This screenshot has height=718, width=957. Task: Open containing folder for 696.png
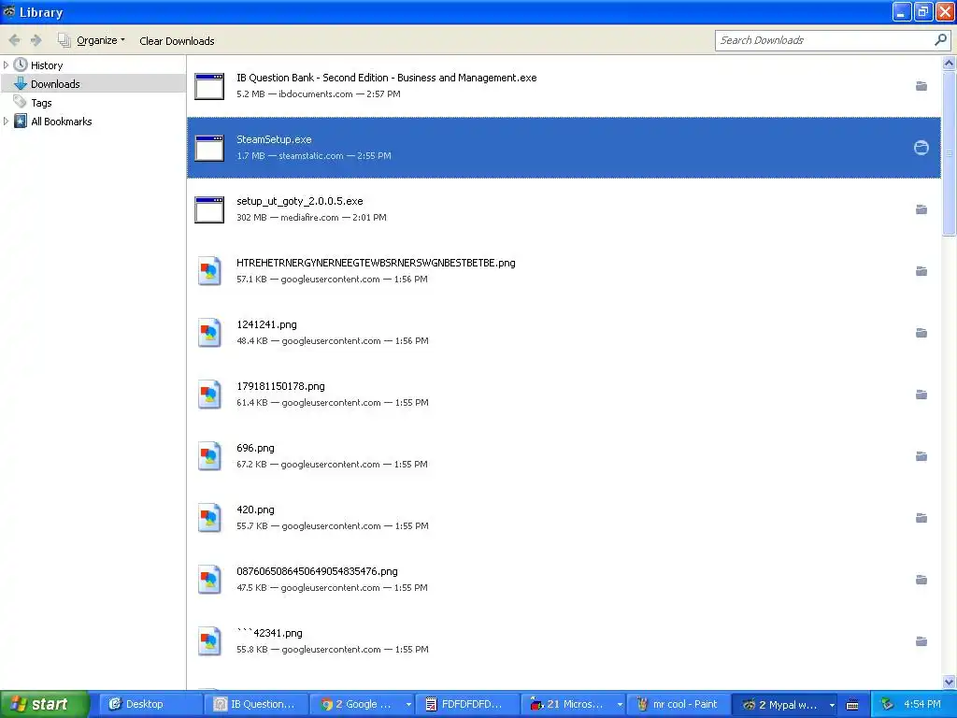pyautogui.click(x=921, y=456)
